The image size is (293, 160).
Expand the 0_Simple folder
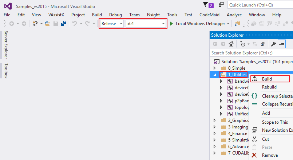pyautogui.click(x=214, y=68)
